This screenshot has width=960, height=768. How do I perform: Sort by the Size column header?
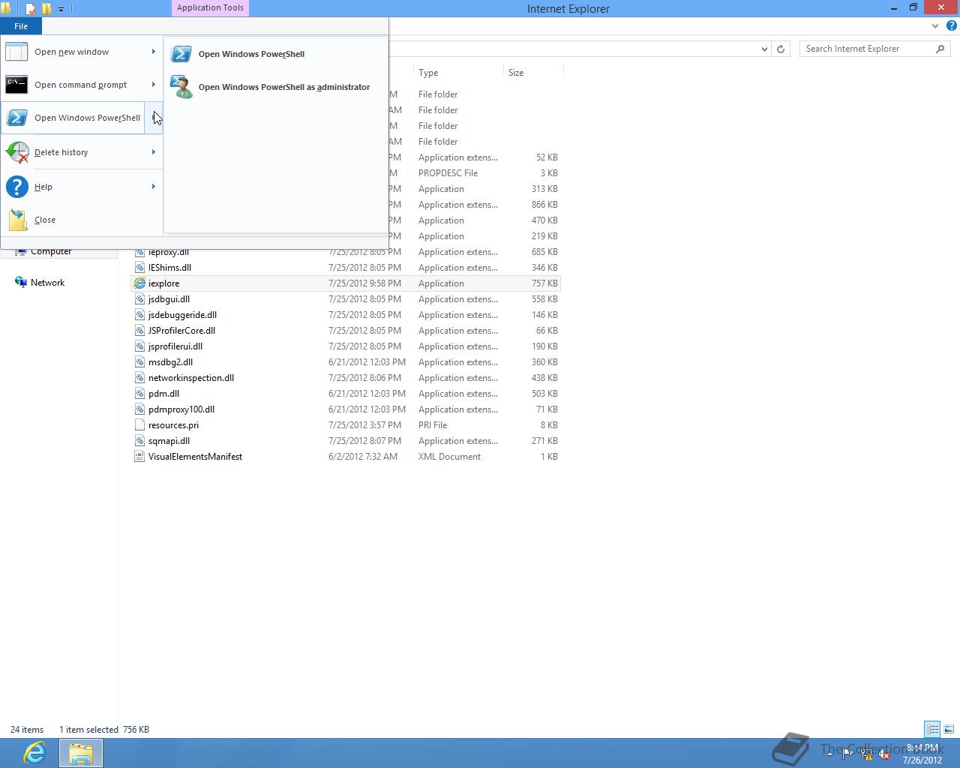(x=532, y=73)
